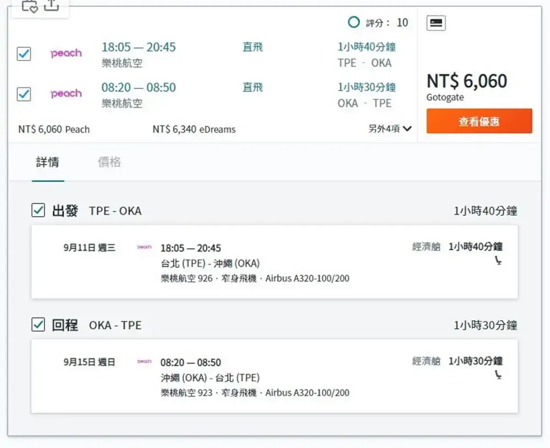The image size is (550, 448).
Task: Click the 評分: 10 rating text
Action: [x=387, y=23]
